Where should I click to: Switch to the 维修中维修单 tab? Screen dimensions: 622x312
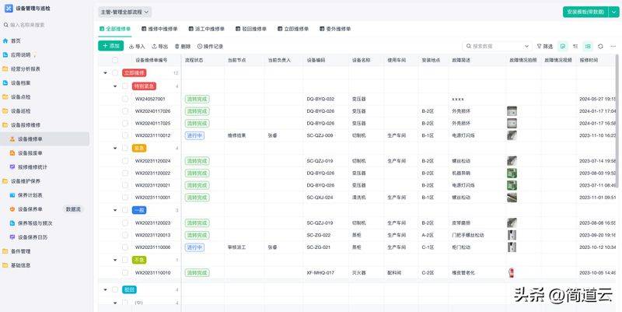coord(160,29)
